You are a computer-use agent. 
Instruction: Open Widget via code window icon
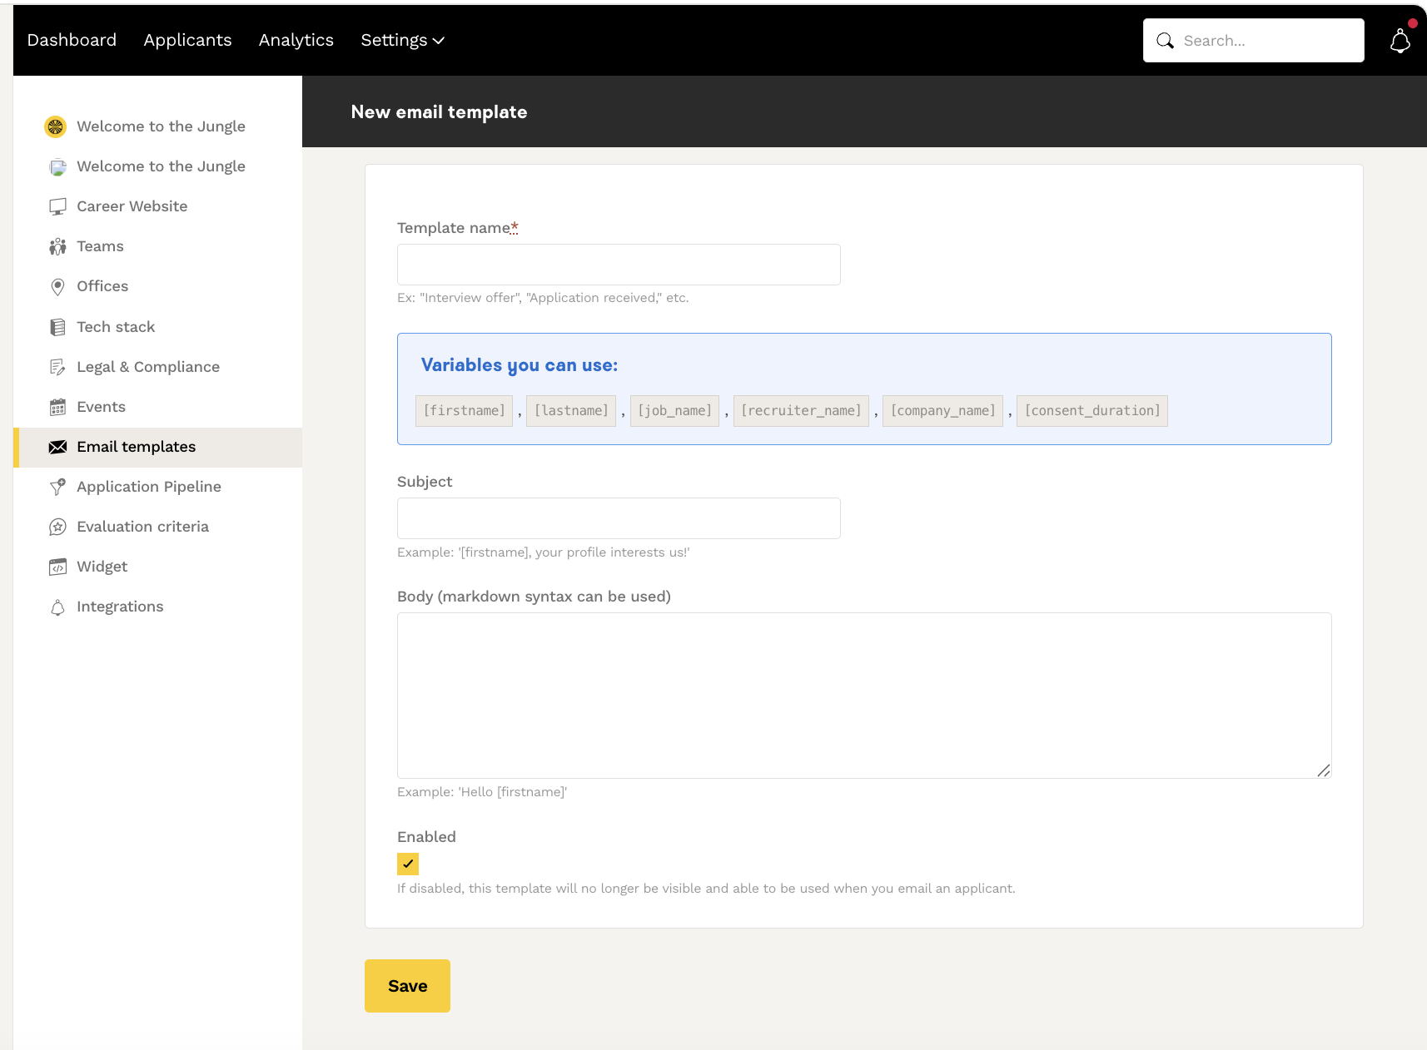pos(57,567)
